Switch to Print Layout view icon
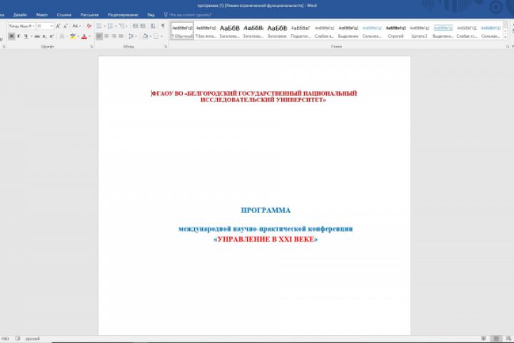The image size is (514, 343). pyautogui.click(x=496, y=339)
